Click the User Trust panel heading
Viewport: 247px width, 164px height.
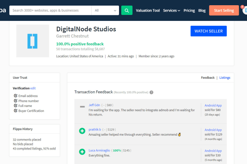click(x=20, y=78)
